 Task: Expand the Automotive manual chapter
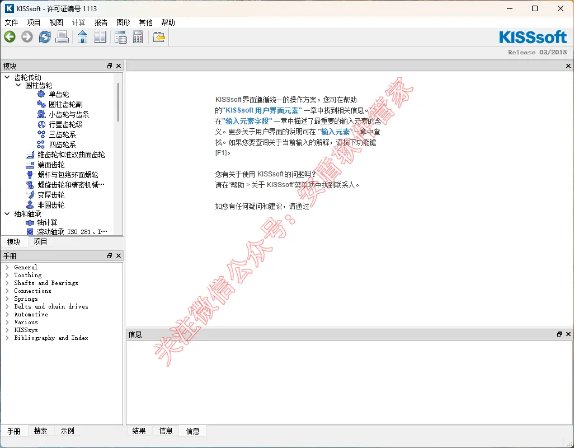[x=7, y=314]
